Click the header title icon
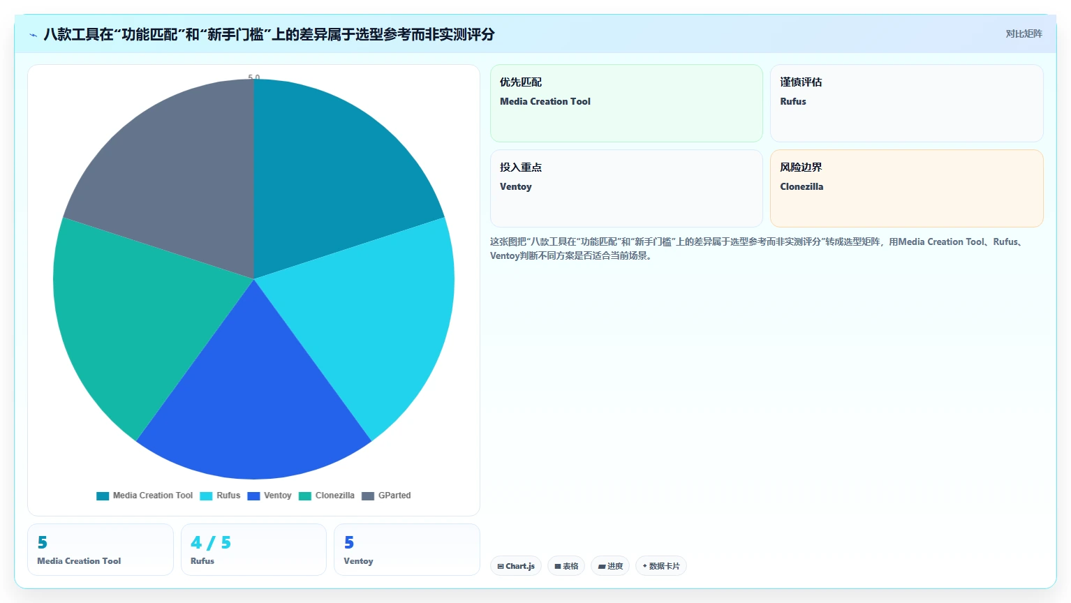The image size is (1071, 603). (x=33, y=34)
